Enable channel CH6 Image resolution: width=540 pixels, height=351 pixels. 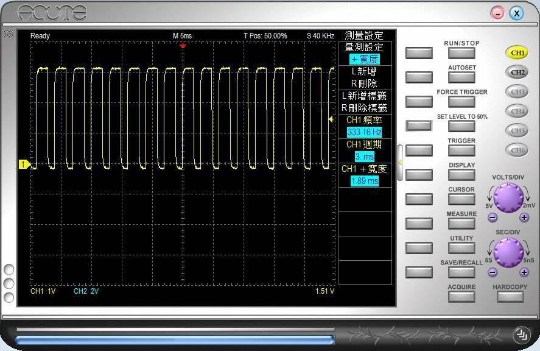coord(517,151)
